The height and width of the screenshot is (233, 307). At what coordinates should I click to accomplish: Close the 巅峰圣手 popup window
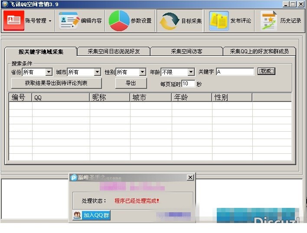point(190,178)
